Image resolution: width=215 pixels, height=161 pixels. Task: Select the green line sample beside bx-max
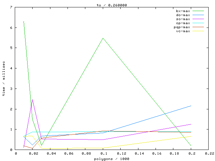coord(198,11)
